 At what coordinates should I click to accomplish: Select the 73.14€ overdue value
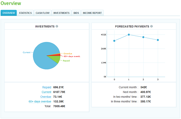tap(58, 97)
